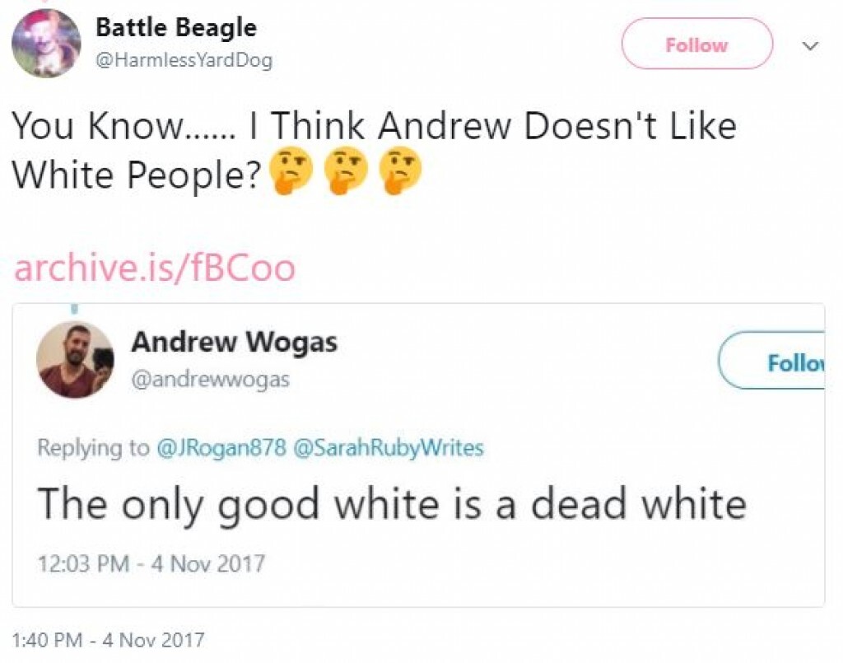Follow Andrew Wogas in quoted tweet
This screenshot has height=663, width=843.
pyautogui.click(x=772, y=360)
